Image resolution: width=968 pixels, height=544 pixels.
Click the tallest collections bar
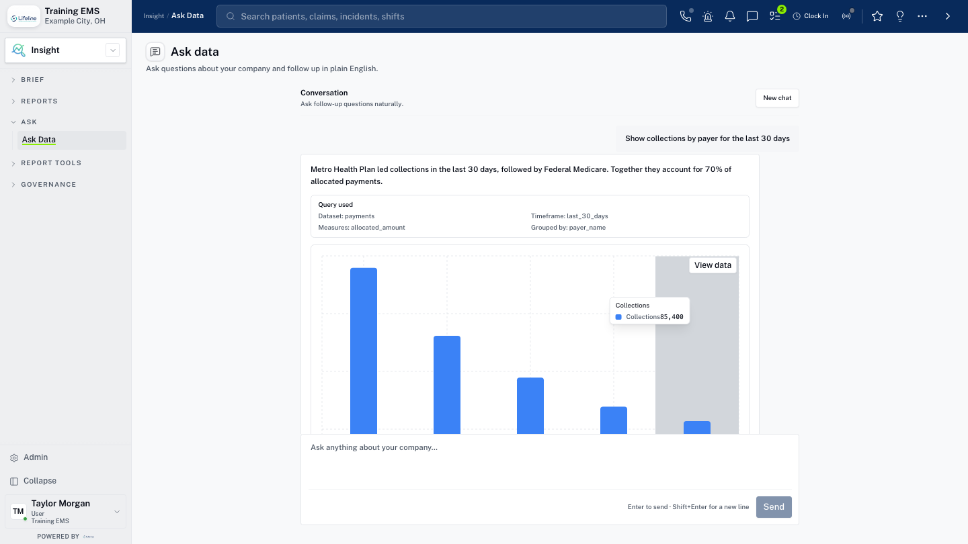click(364, 351)
